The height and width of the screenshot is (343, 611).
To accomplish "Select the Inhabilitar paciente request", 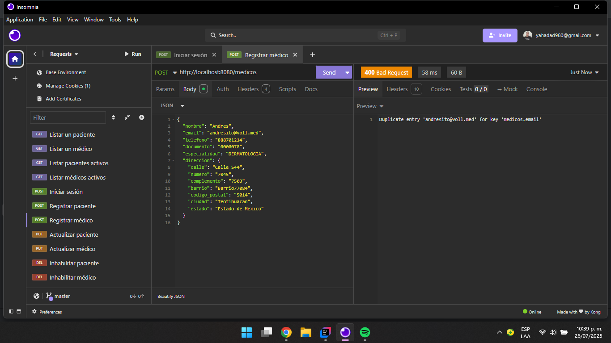I will click(x=89, y=263).
